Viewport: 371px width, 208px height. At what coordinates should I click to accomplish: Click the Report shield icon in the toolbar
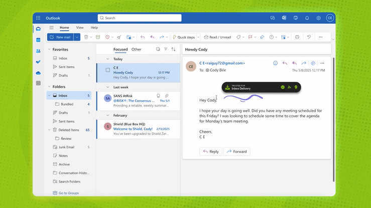(x=107, y=37)
